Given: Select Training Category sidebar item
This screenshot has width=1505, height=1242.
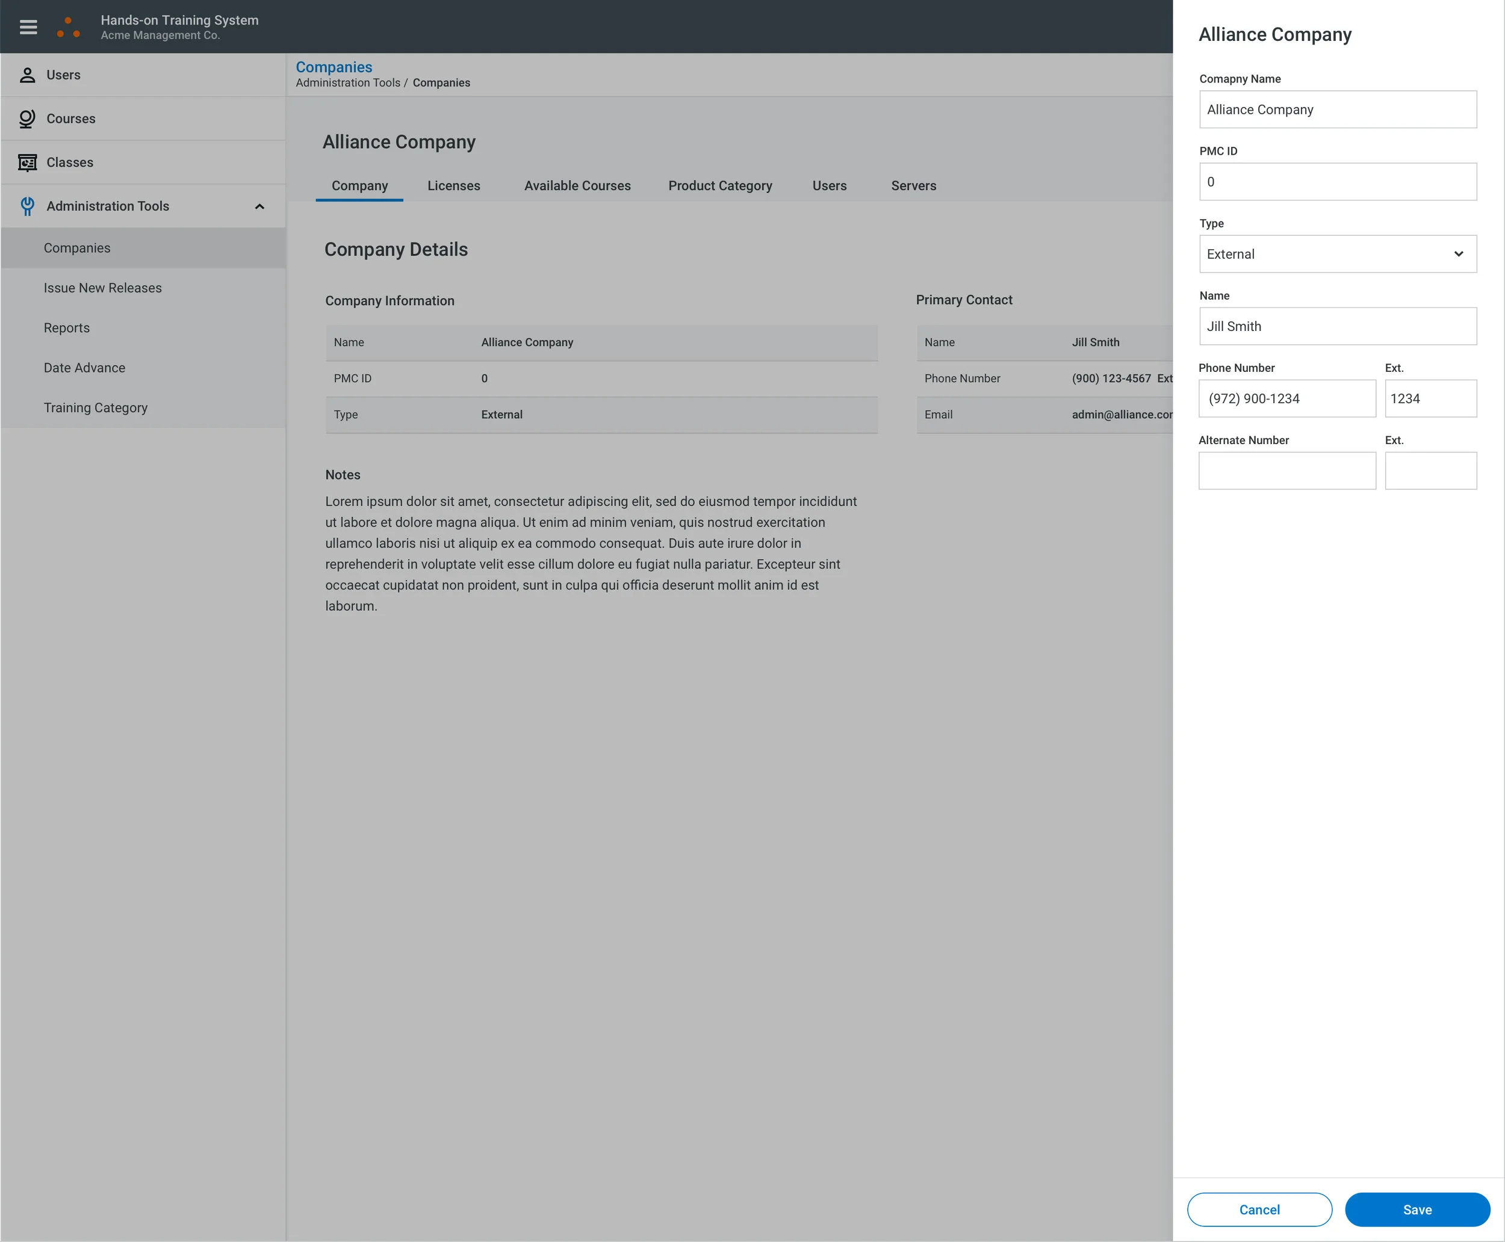Looking at the screenshot, I should pyautogui.click(x=95, y=408).
